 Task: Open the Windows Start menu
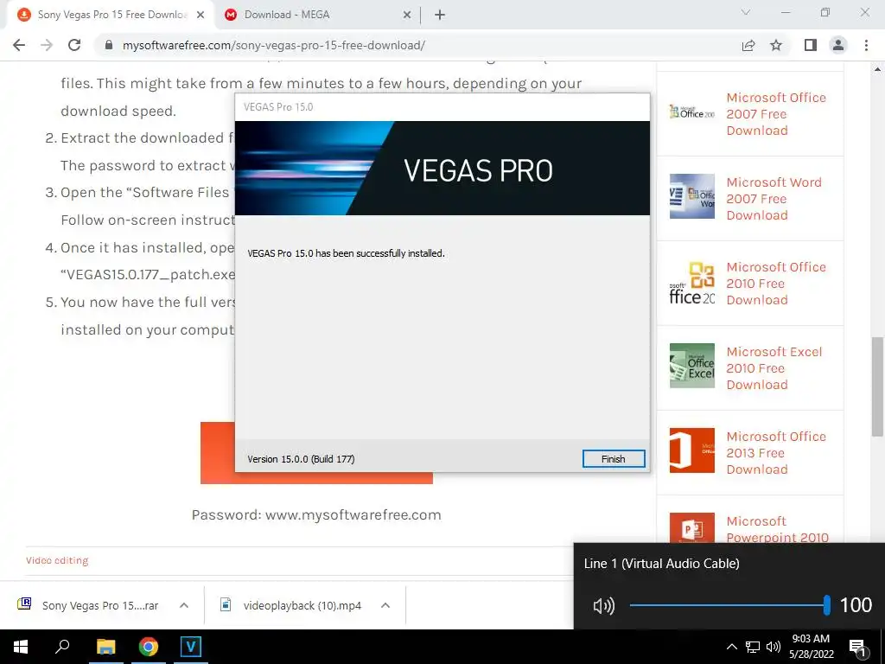point(21,647)
